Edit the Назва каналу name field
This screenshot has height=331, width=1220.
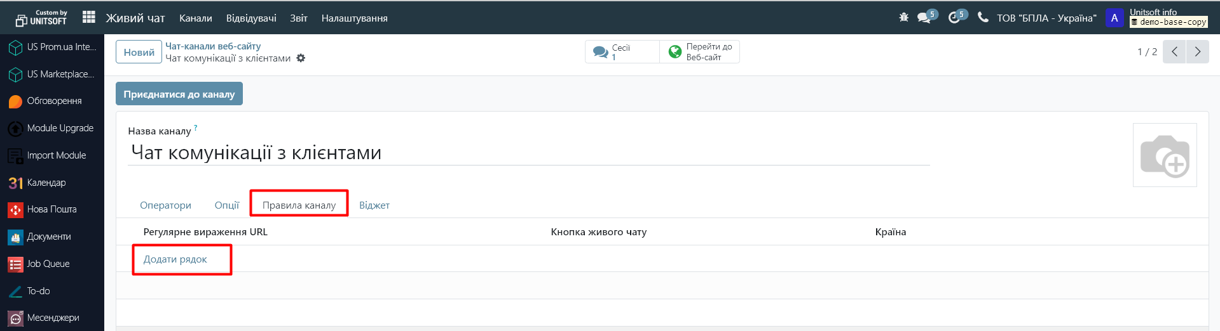click(x=528, y=153)
